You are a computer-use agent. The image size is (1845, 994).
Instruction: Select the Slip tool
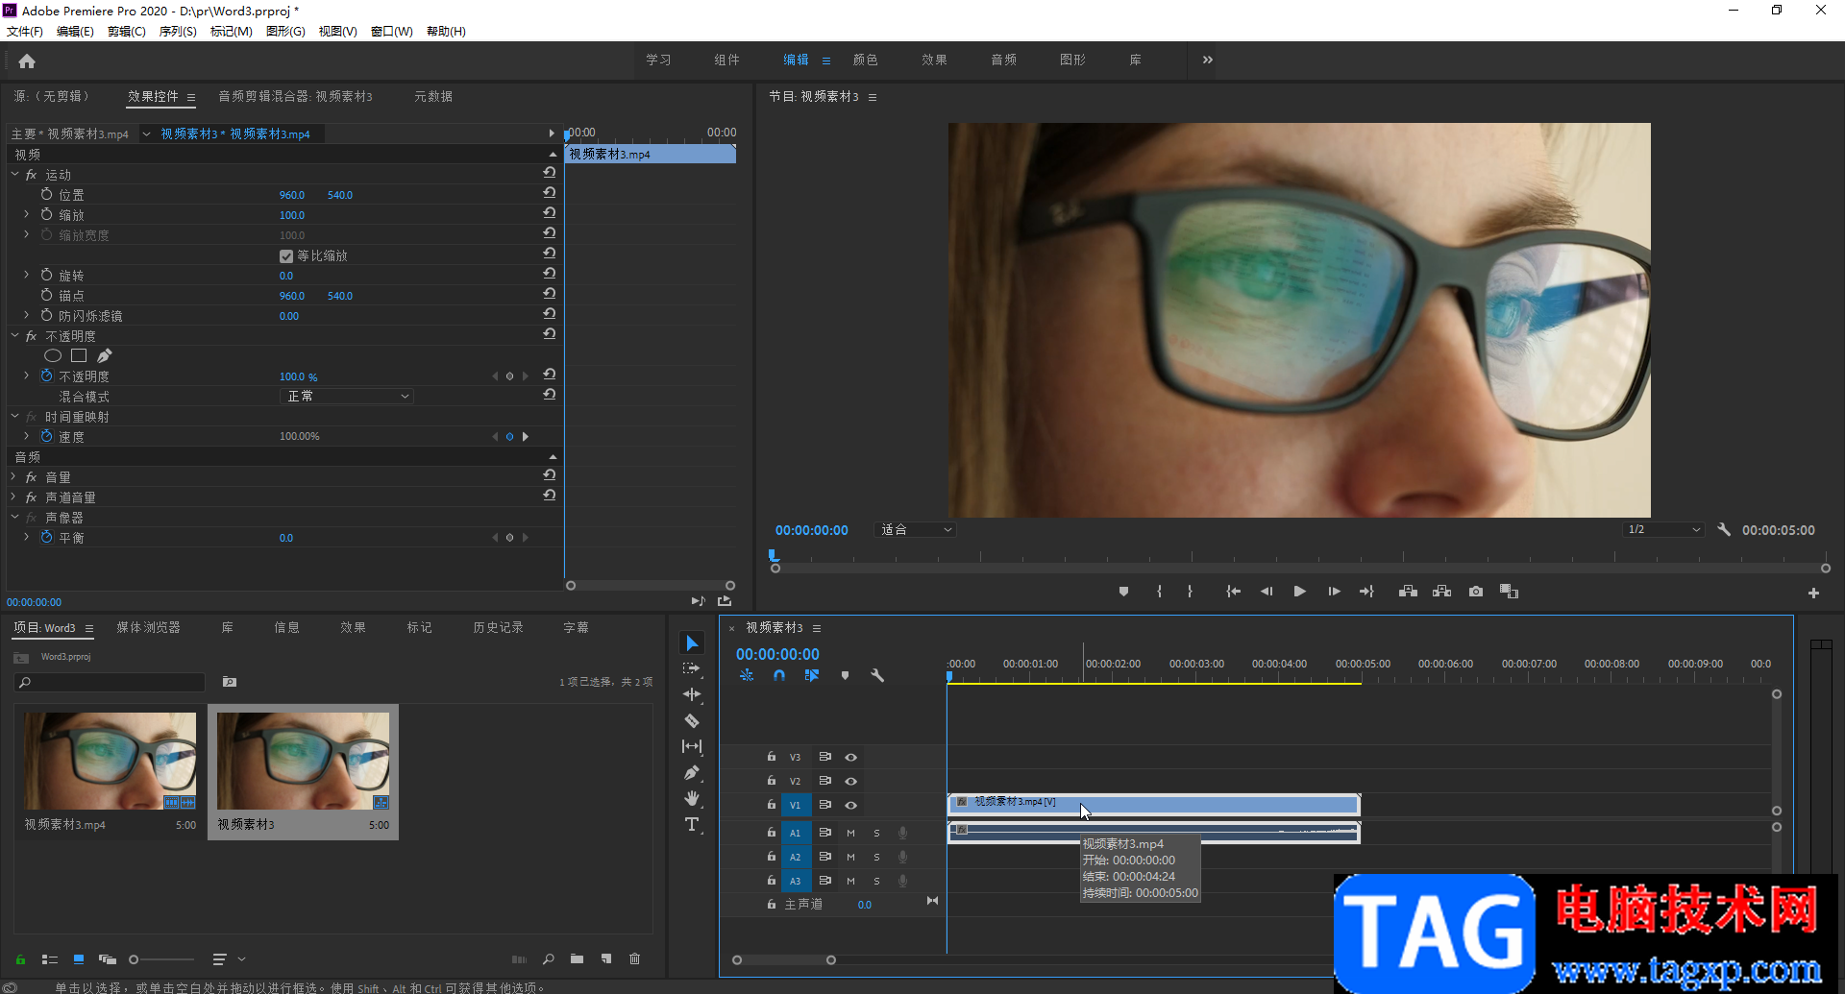[x=692, y=746]
